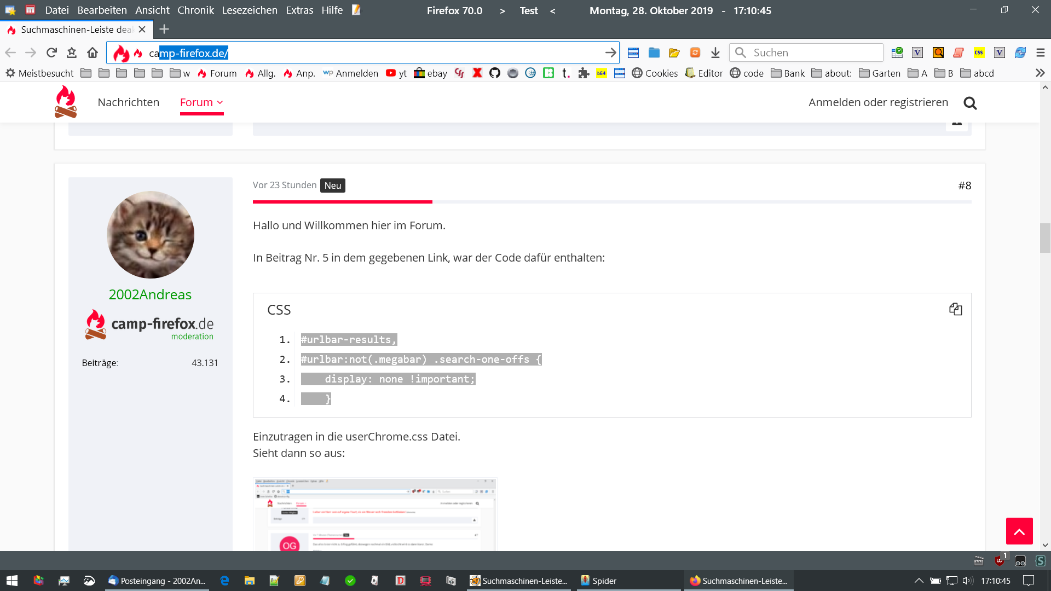This screenshot has width=1051, height=591.
Task: Click the go arrow in URL bar
Action: click(x=610, y=53)
